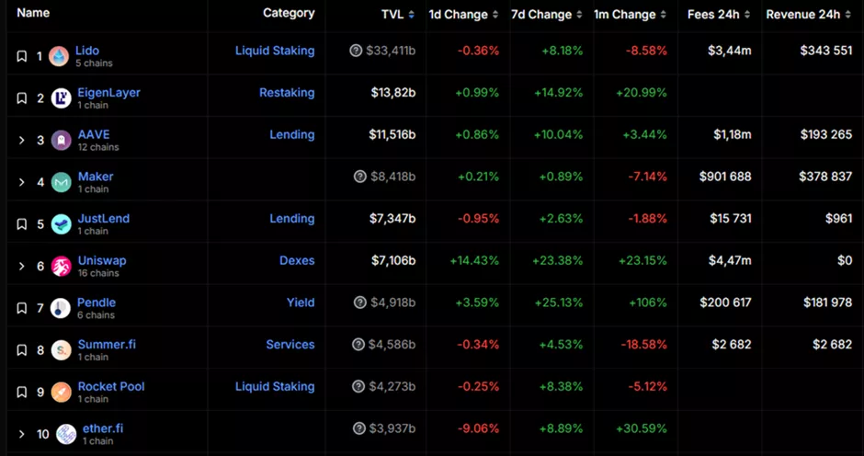Screen dimensions: 864x456
Task: Expand the AAVE row chevron
Action: pos(22,141)
